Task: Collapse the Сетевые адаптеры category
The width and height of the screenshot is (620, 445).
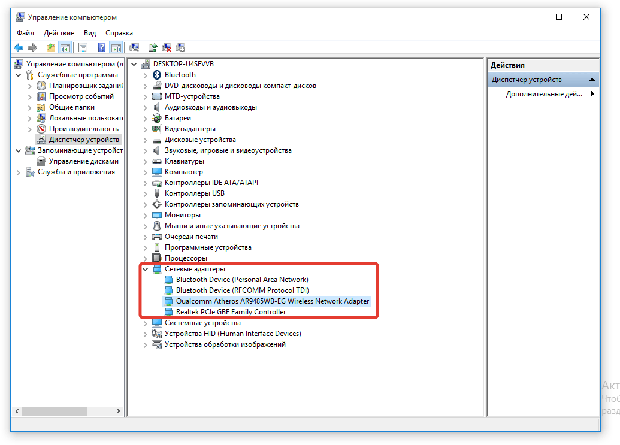Action: tap(145, 269)
